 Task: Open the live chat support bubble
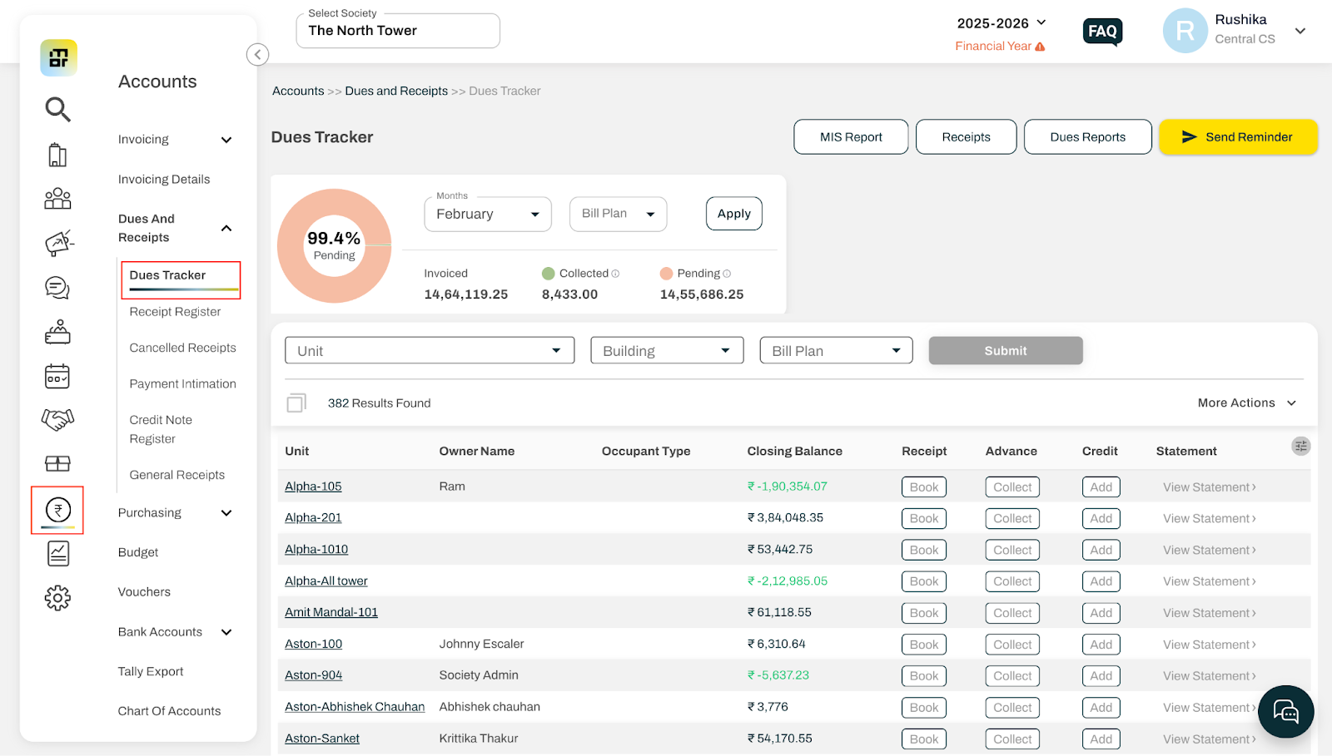pos(1285,711)
